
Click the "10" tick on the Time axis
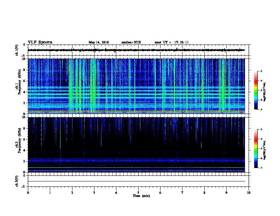coord(249,193)
